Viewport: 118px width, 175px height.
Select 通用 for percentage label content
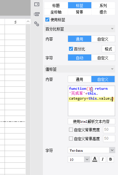coord(79,39)
